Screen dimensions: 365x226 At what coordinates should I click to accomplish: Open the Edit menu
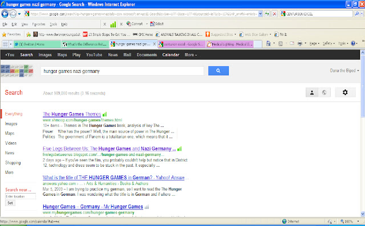14,24
